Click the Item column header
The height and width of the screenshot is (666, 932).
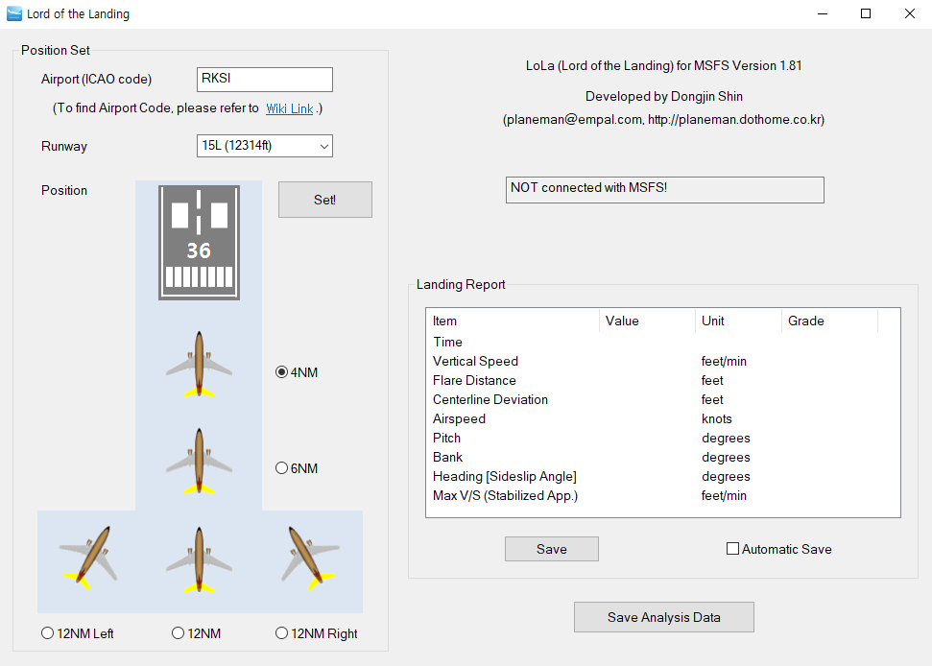(513, 321)
